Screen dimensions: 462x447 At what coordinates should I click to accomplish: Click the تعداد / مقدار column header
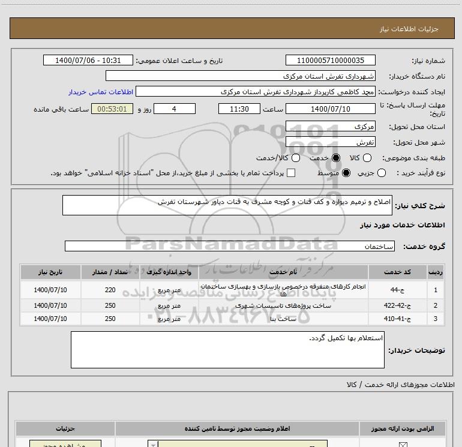(110, 272)
